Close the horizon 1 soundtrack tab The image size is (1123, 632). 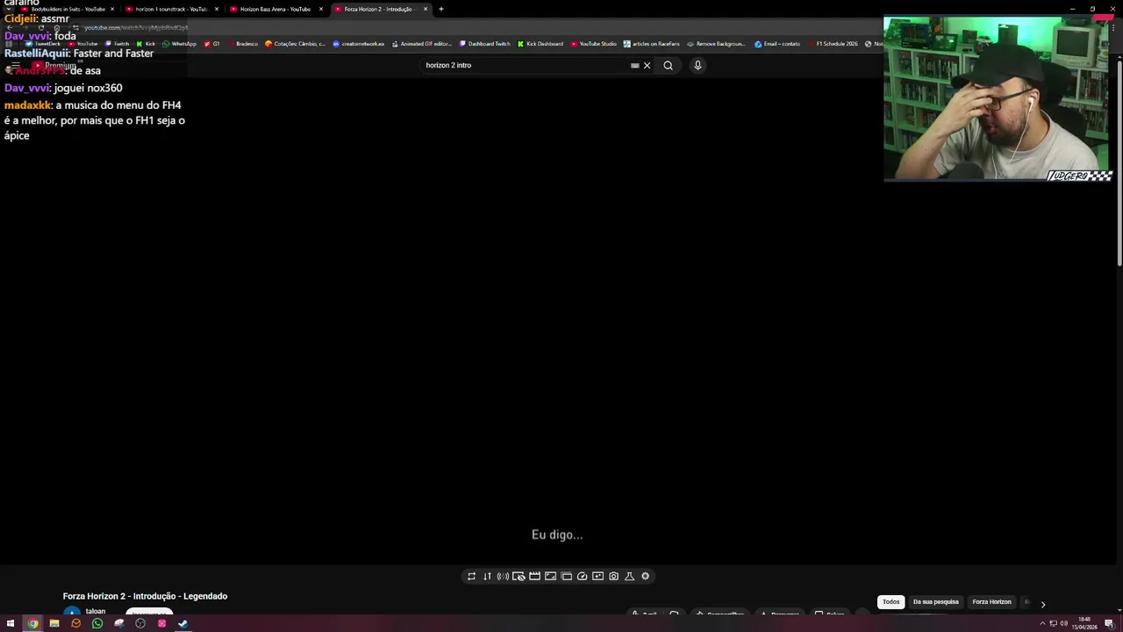coord(217,9)
